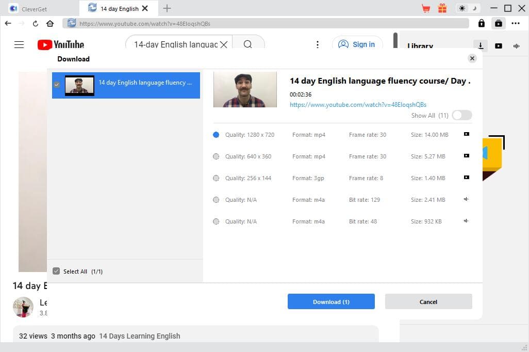Click the waveform icon on the m4a 129 row
The height and width of the screenshot is (352, 529).
466,199
